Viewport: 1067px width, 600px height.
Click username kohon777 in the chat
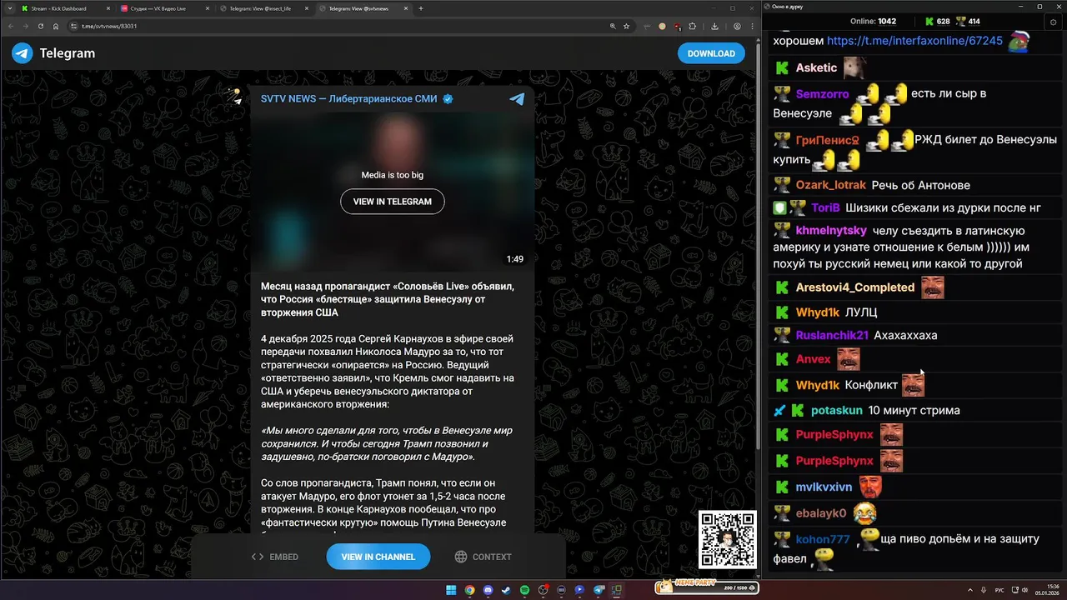823,540
